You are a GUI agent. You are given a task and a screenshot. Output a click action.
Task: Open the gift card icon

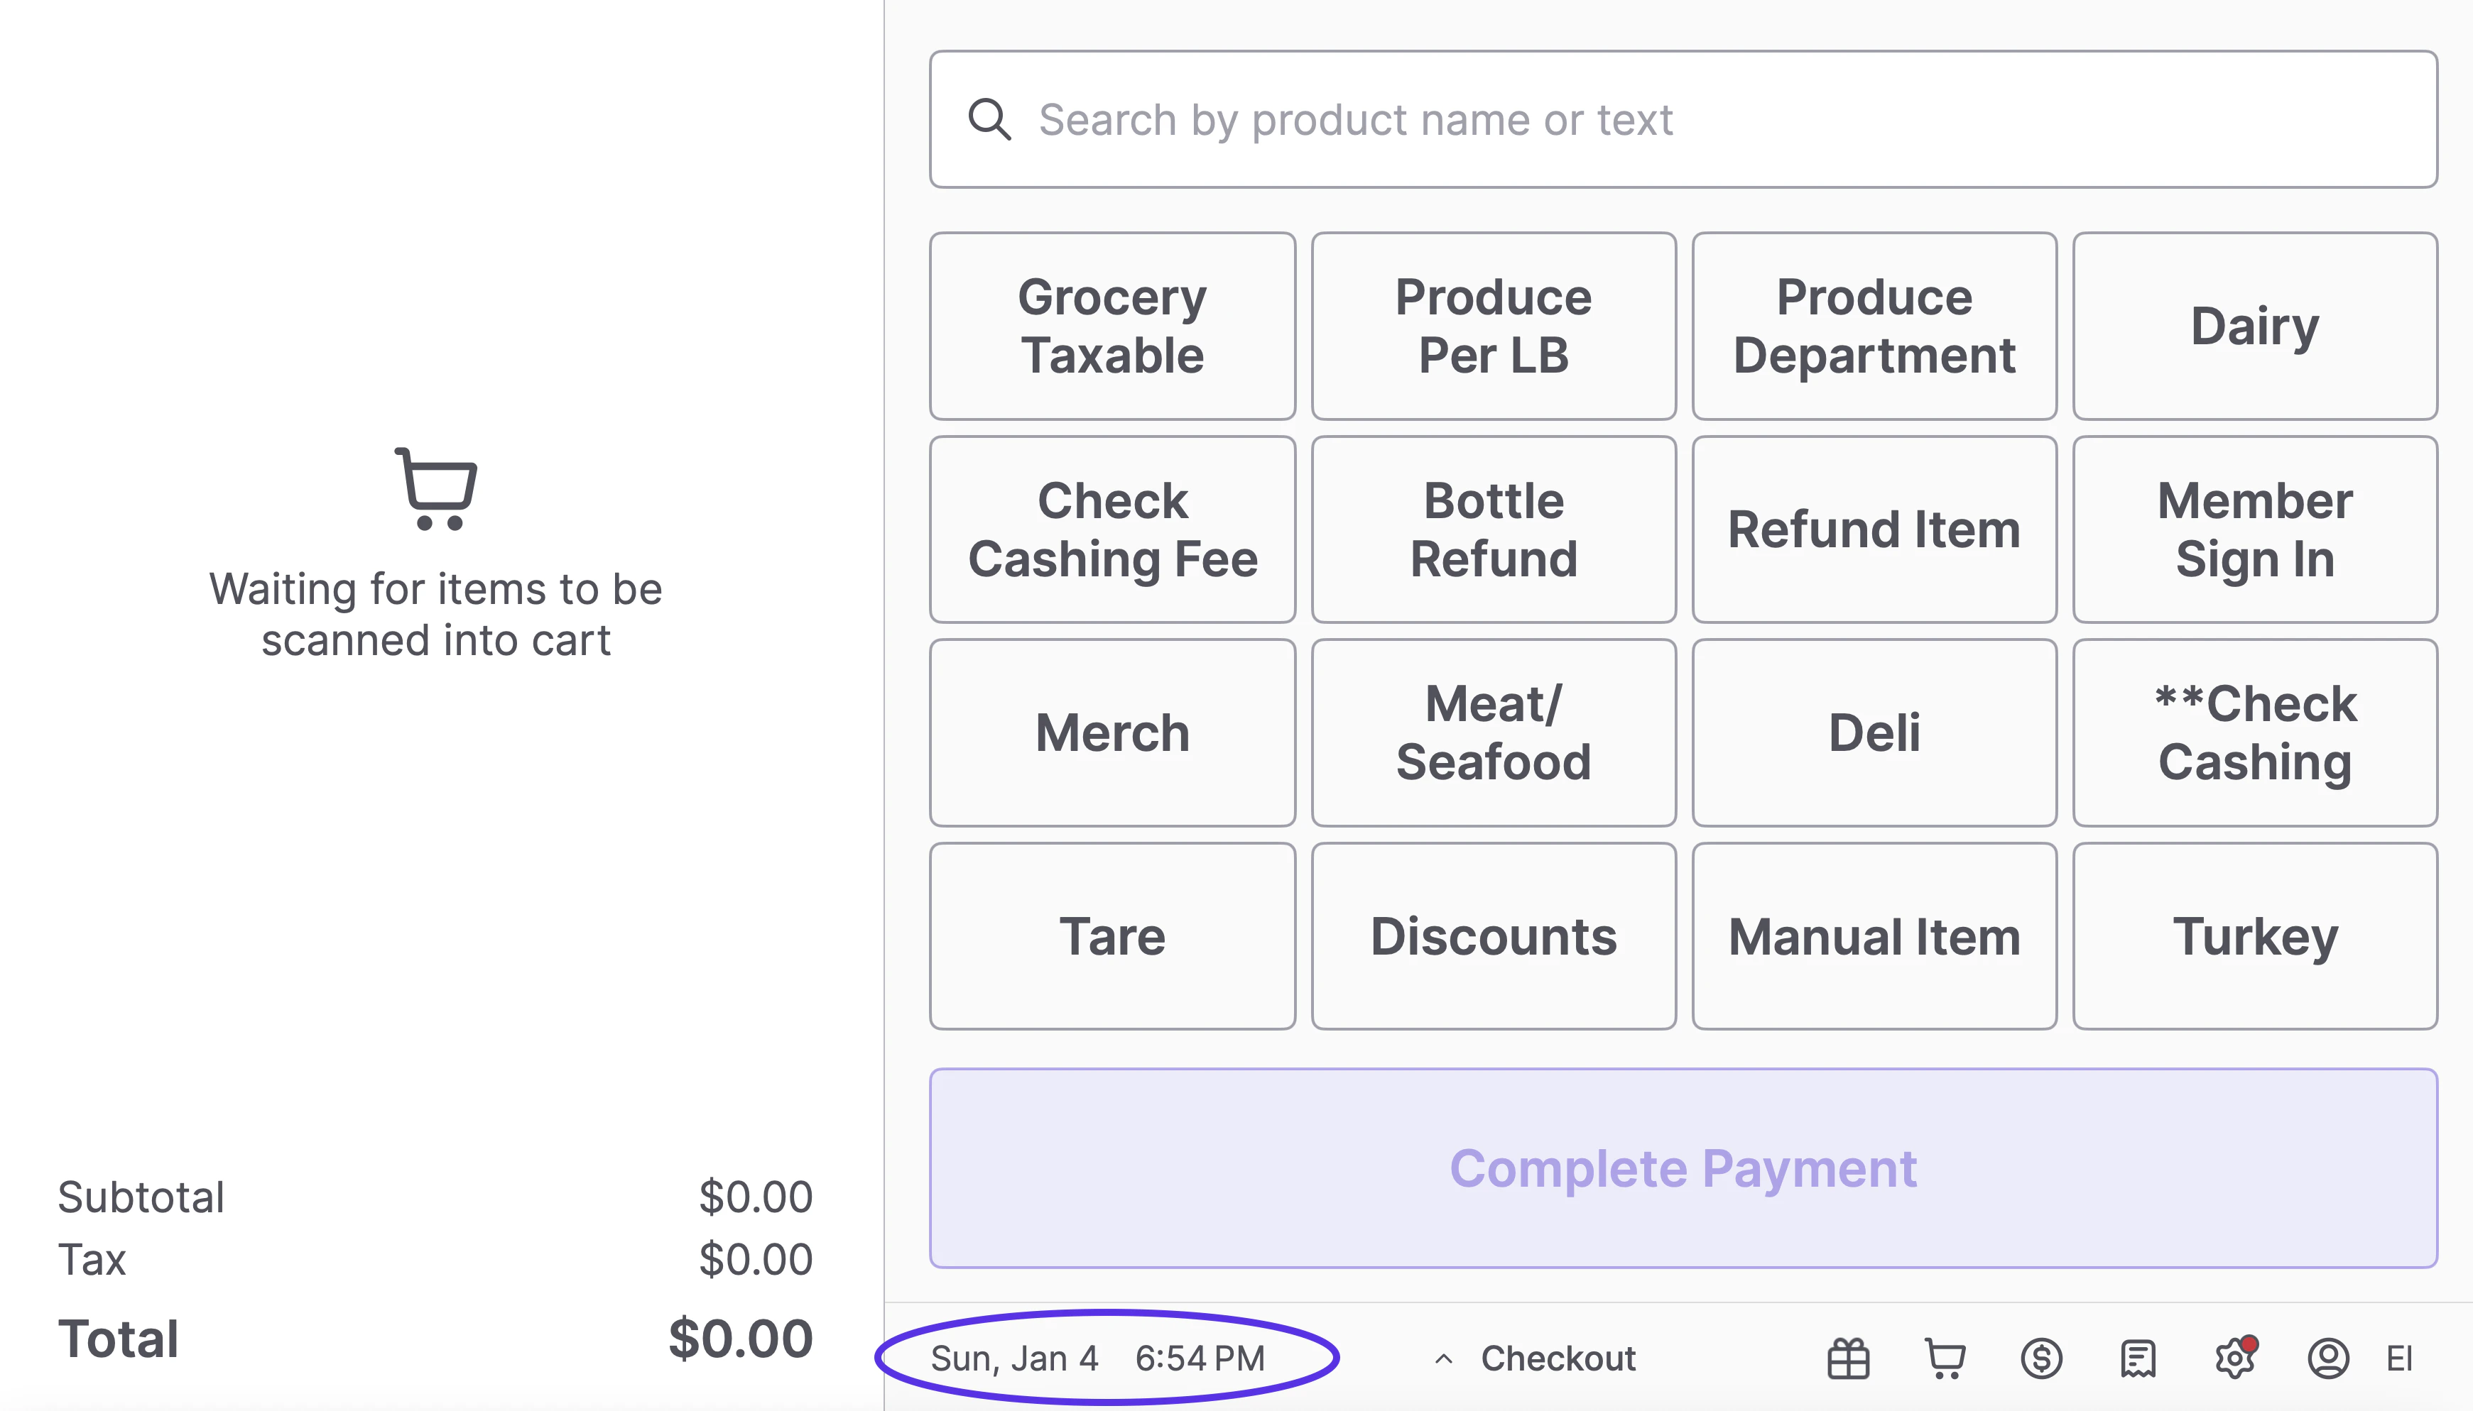[1848, 1358]
